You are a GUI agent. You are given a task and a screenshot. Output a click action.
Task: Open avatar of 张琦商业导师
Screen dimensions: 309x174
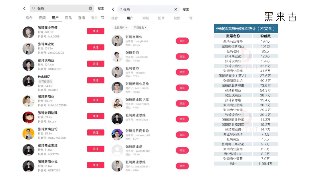28,32
